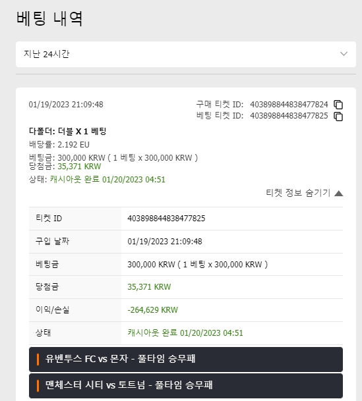Click the 캐시아웃 완료 status text in summary
Image resolution: width=362 pixels, height=401 pixels.
click(107, 179)
